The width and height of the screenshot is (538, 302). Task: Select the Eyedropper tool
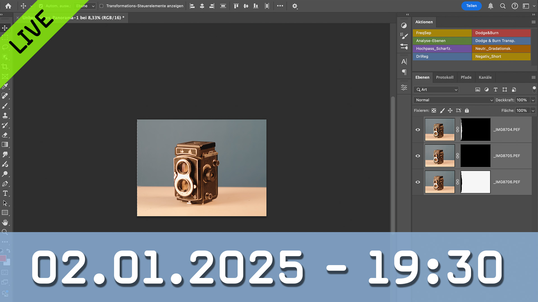(x=5, y=86)
